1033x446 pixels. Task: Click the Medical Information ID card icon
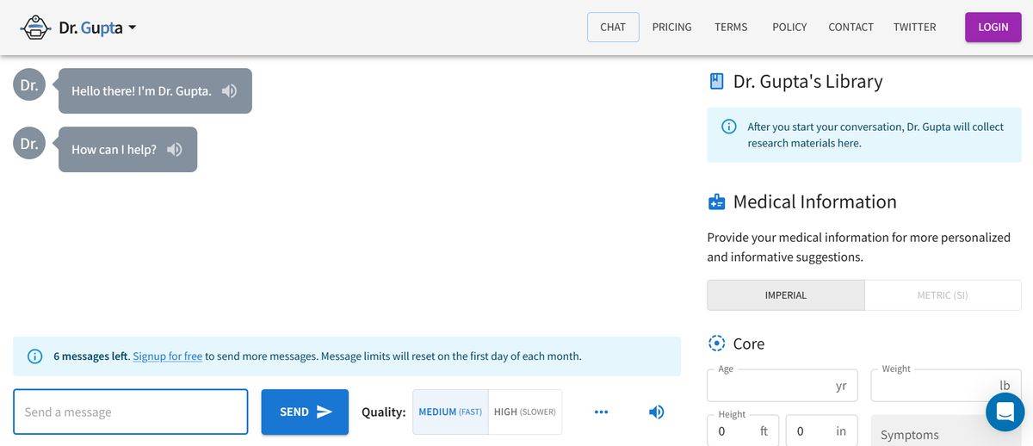click(716, 202)
